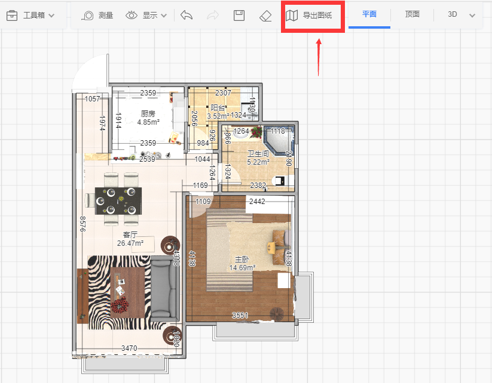Viewport: 492px width, 383px height.
Task: Click the 导出图纸 export button text
Action: (317, 16)
